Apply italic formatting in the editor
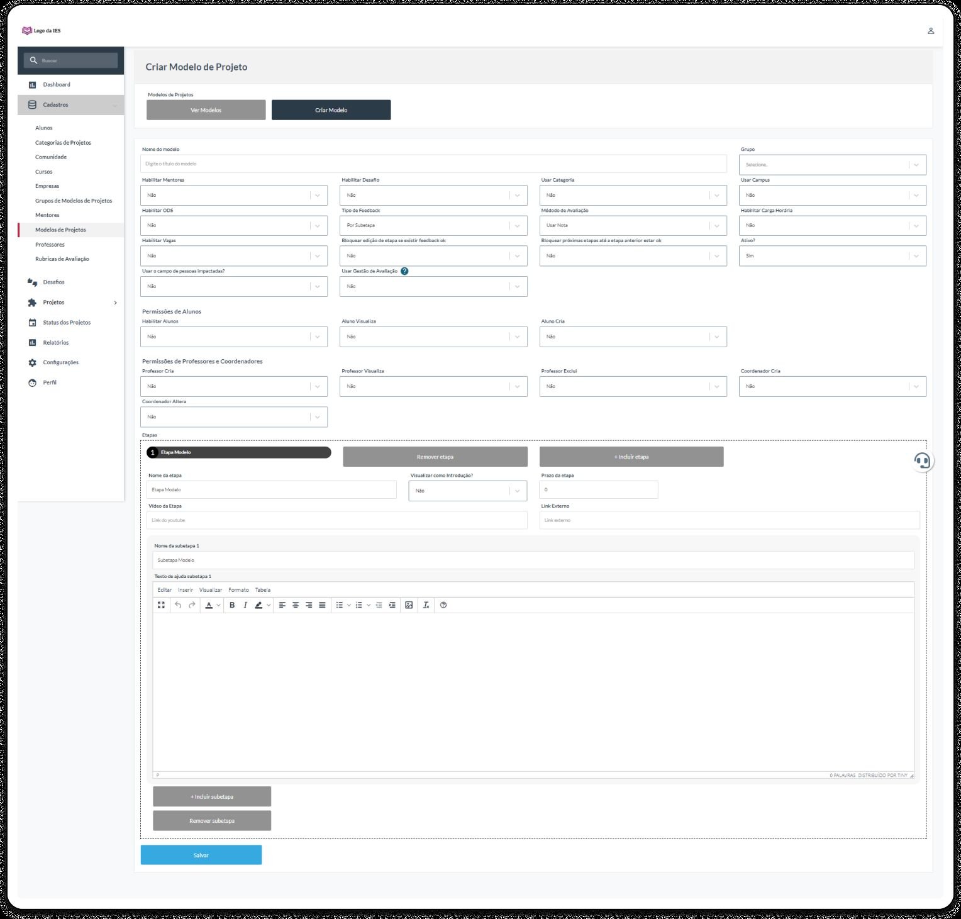The width and height of the screenshot is (961, 919). pos(245,605)
